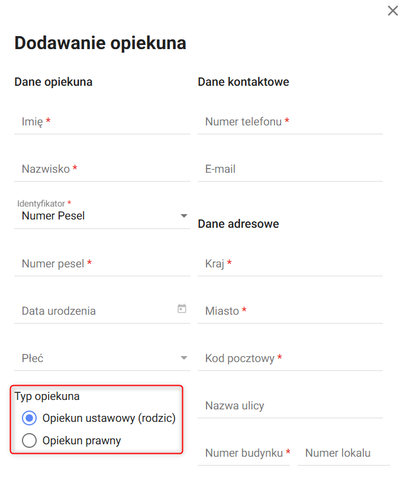Focus the Kraj address field
Viewport: 403px width, 481px height.
tap(290, 264)
